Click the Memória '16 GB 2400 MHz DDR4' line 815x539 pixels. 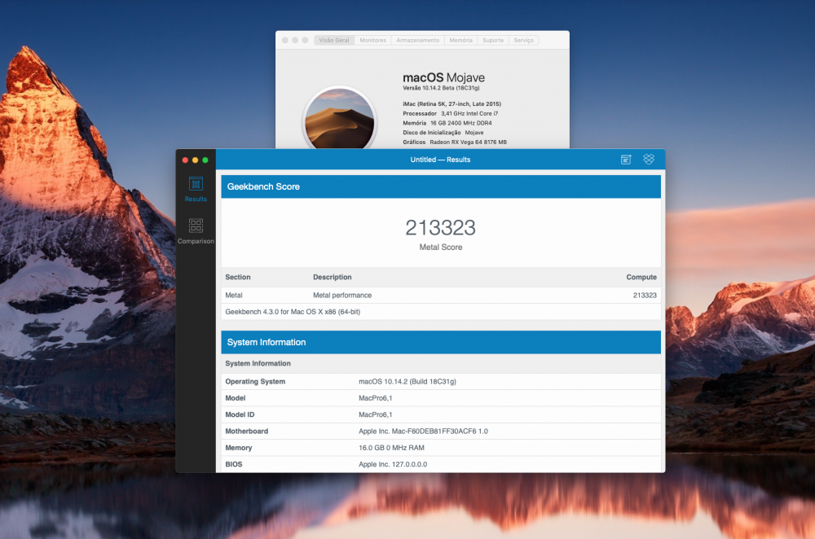(x=447, y=123)
